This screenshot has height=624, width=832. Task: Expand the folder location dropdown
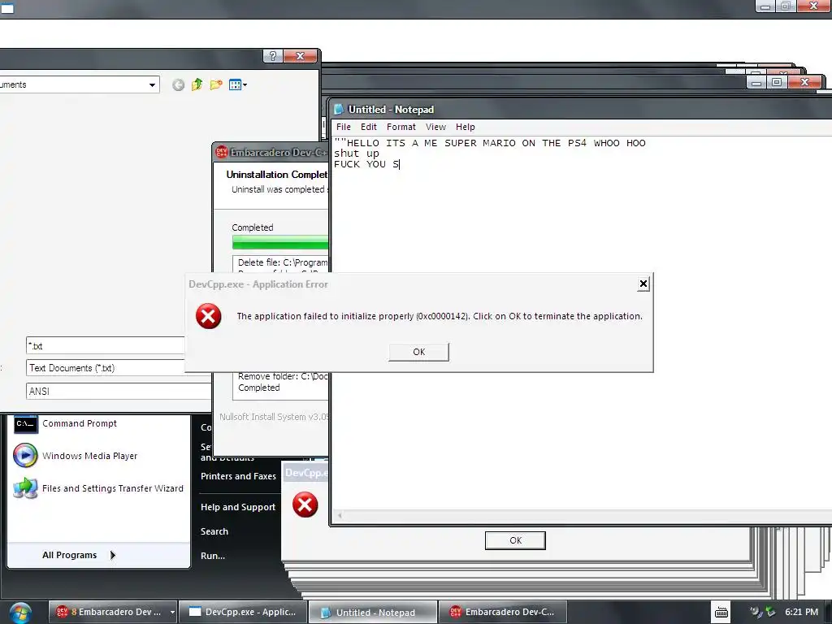point(152,84)
